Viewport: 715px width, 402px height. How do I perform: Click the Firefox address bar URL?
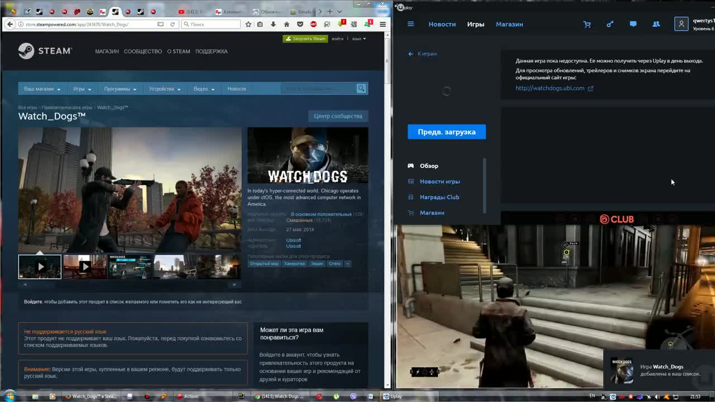77,25
